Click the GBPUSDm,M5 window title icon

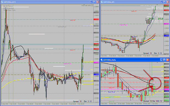[102, 2]
